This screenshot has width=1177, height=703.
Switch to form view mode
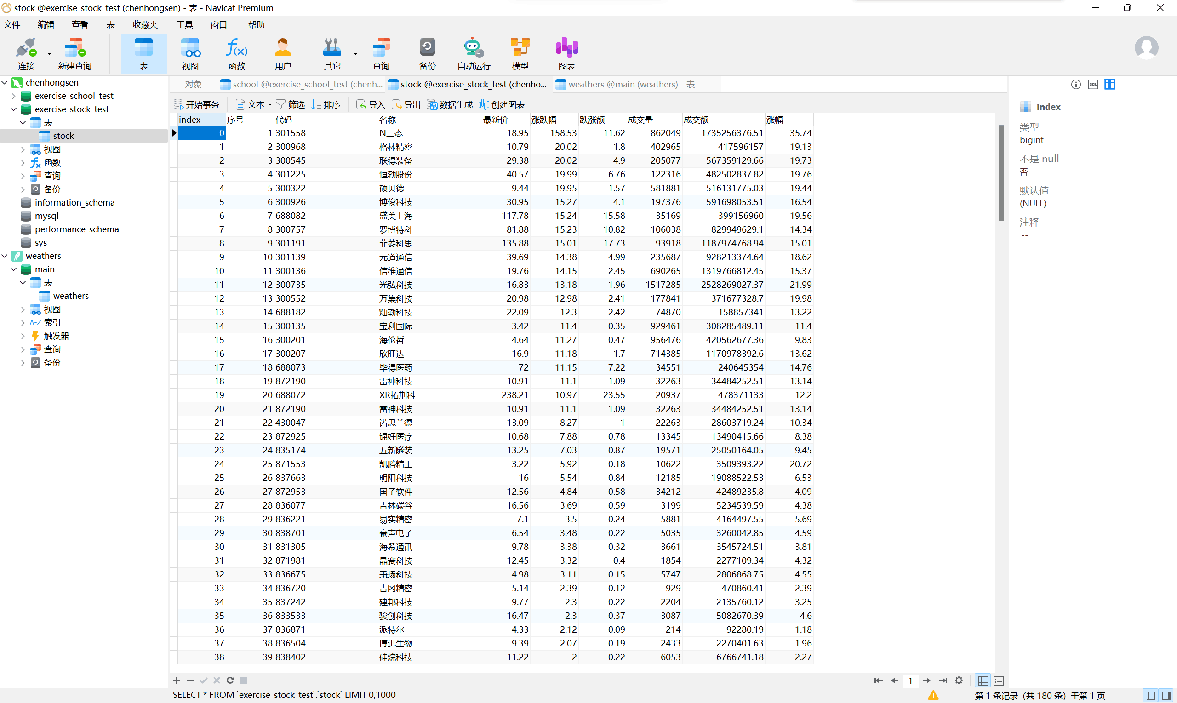pos(999,681)
